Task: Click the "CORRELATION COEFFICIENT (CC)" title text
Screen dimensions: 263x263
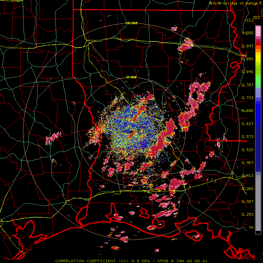Action: (92, 261)
